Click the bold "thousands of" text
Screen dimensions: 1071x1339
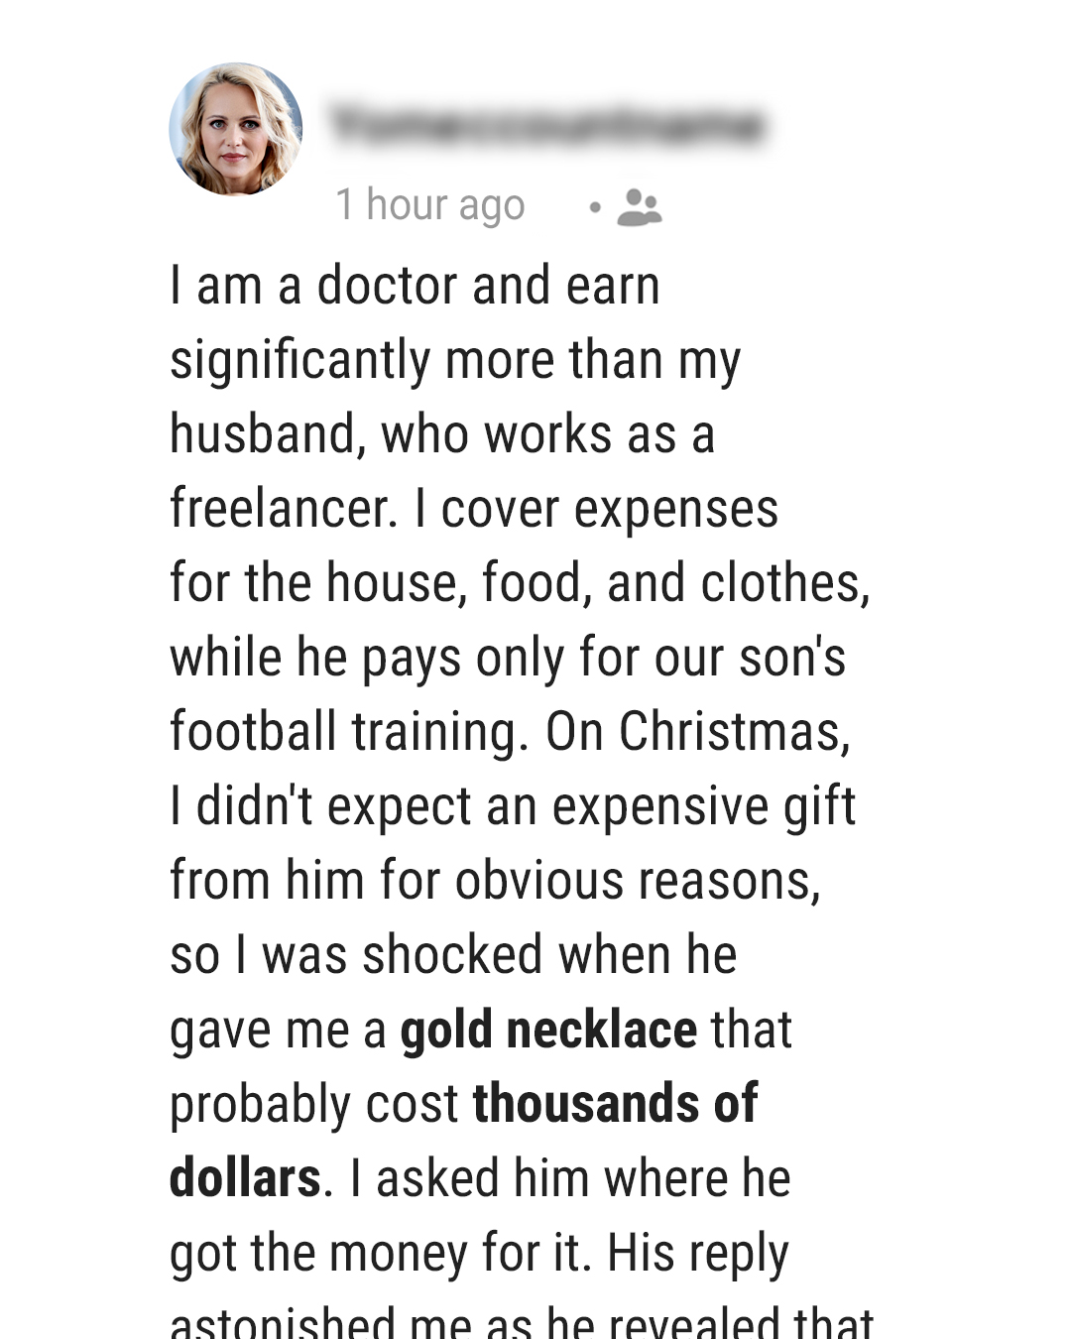click(x=615, y=1104)
